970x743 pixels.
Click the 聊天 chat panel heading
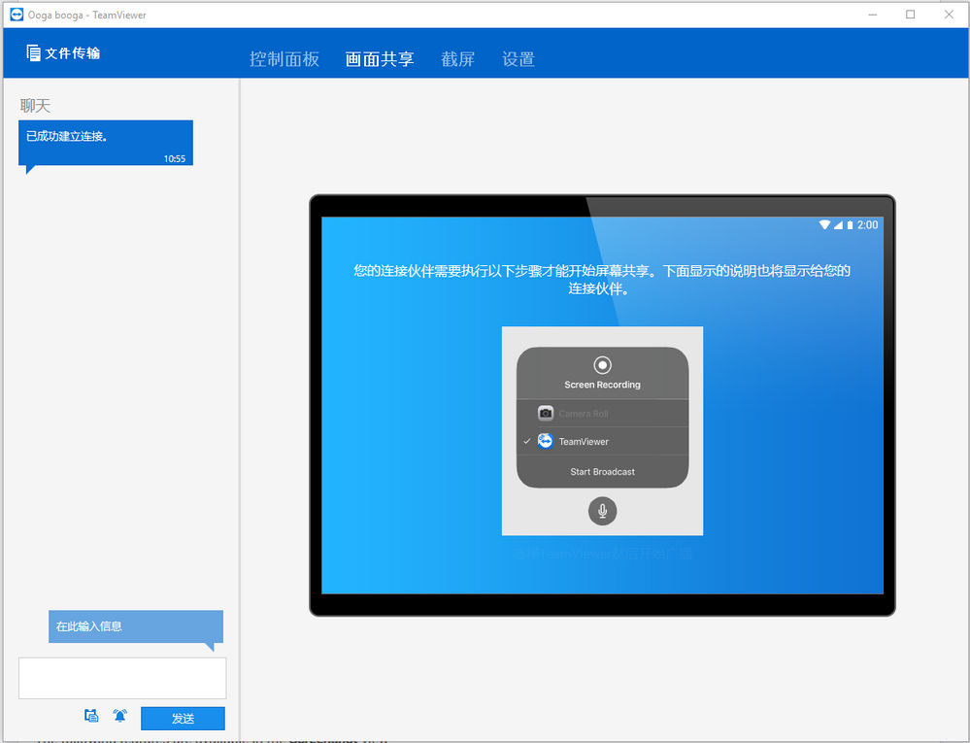click(x=35, y=106)
